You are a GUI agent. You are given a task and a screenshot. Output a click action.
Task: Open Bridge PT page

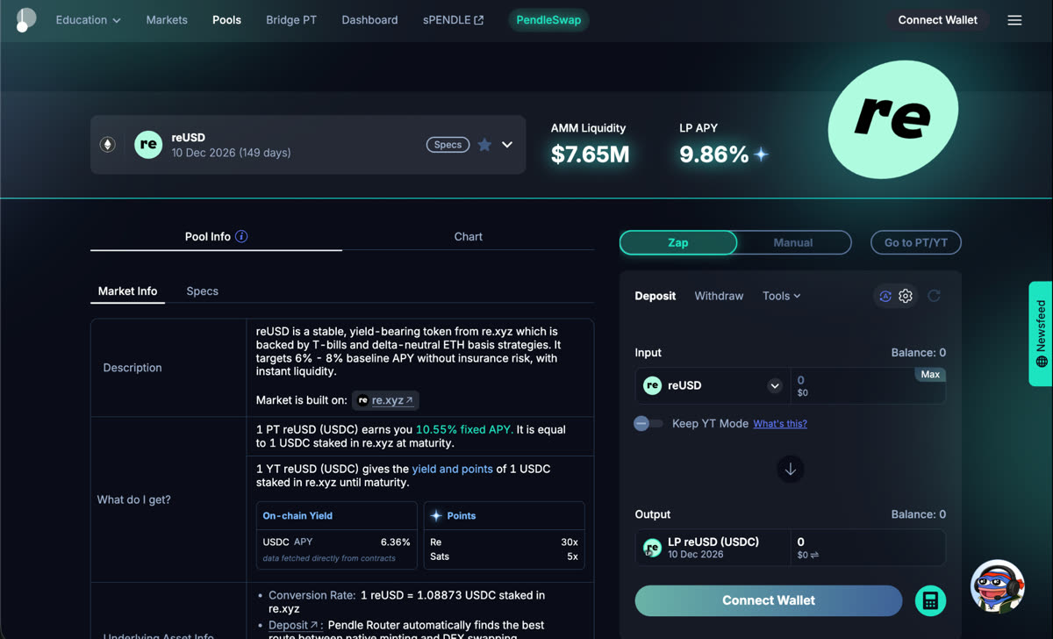pos(291,20)
